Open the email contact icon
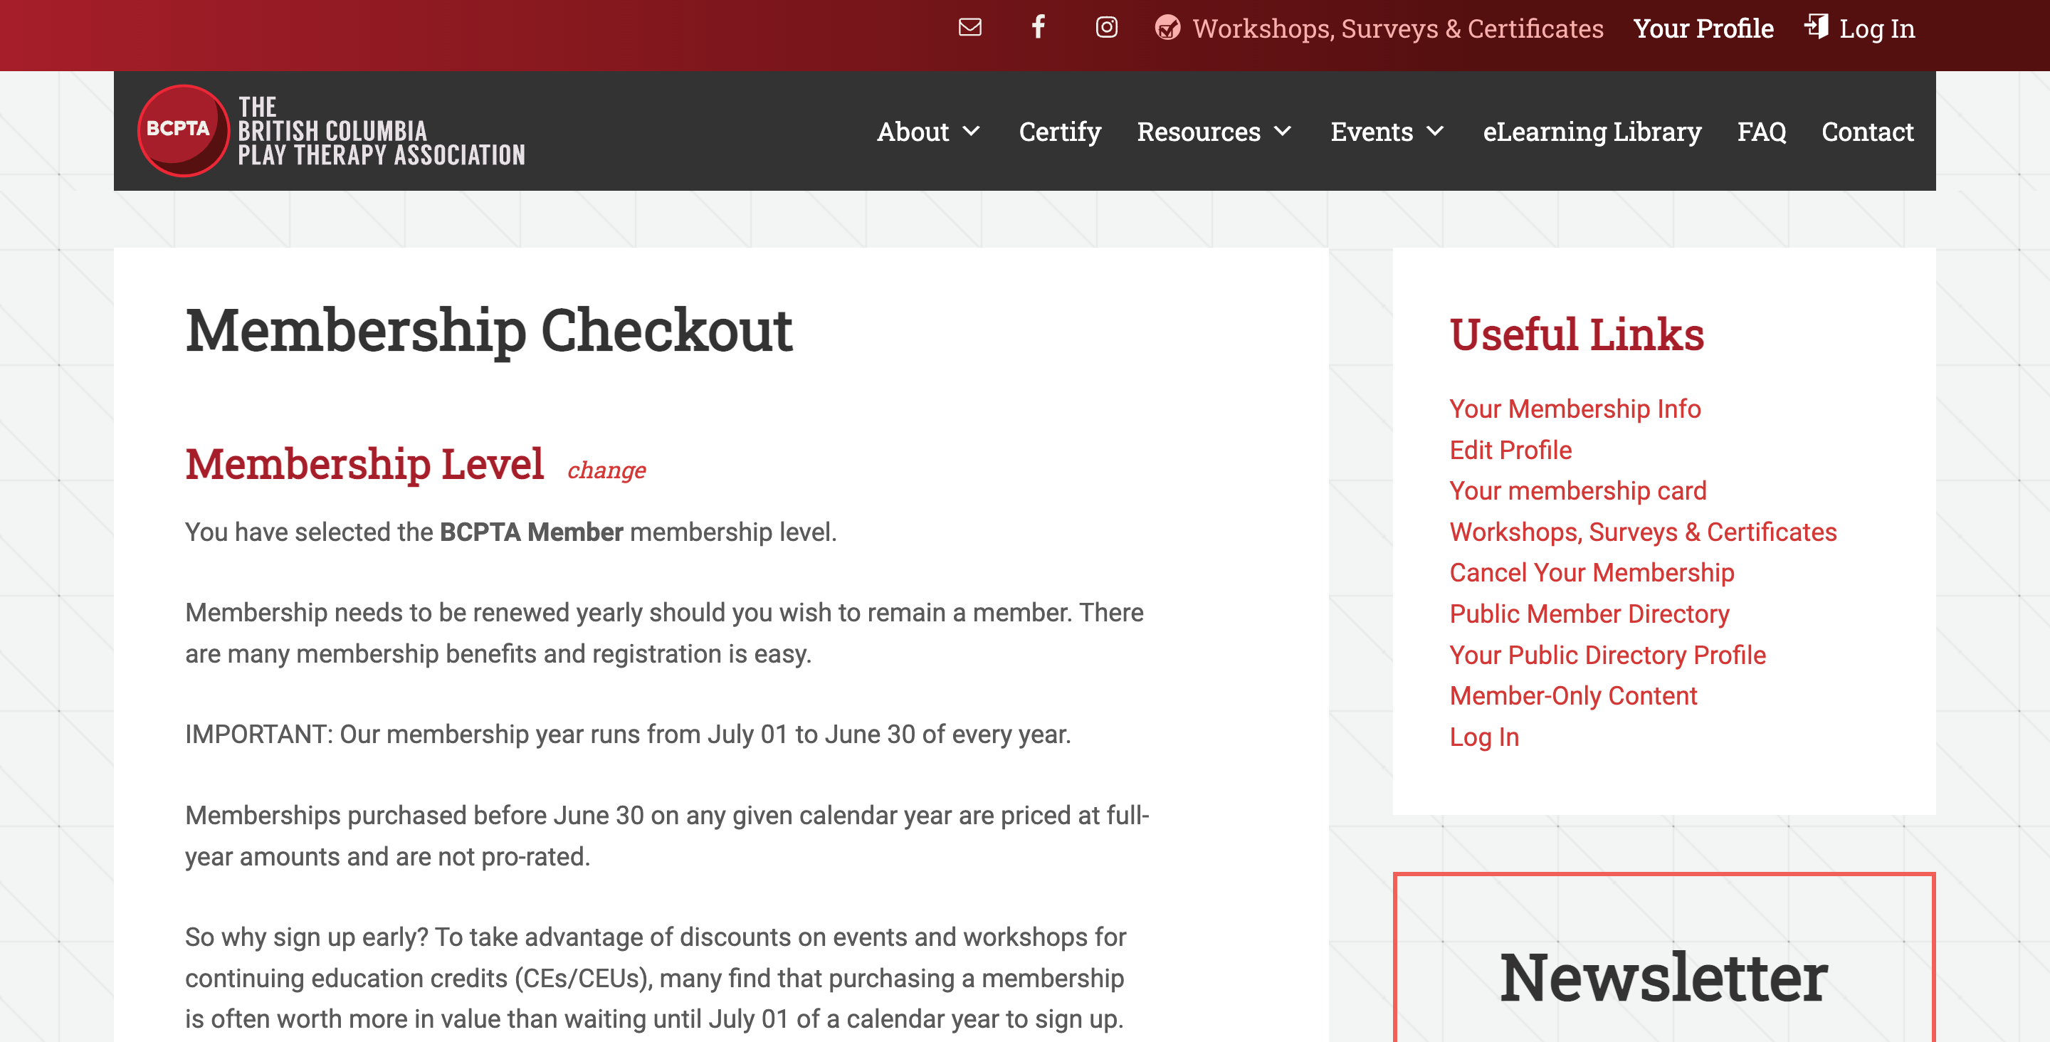2050x1042 pixels. pyautogui.click(x=970, y=26)
